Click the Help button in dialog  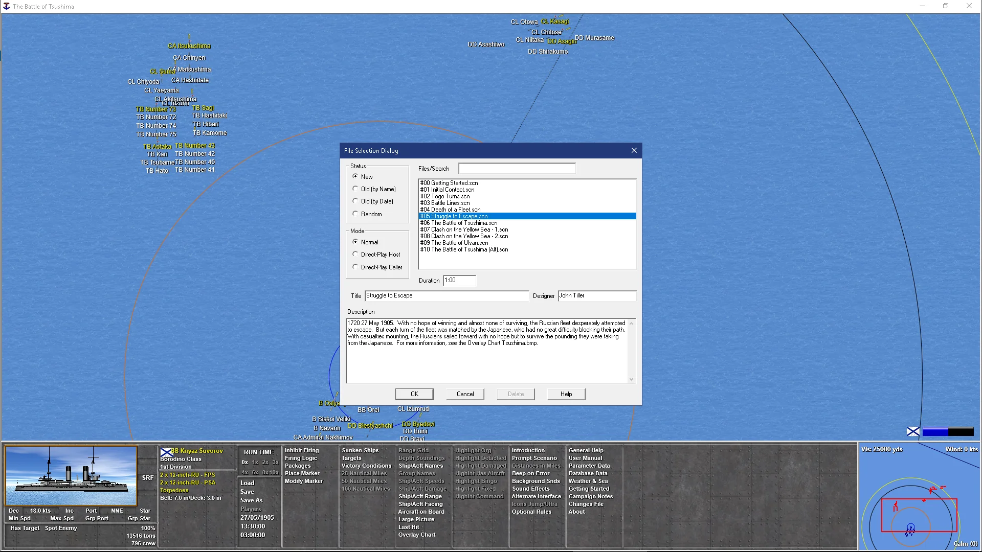(566, 394)
